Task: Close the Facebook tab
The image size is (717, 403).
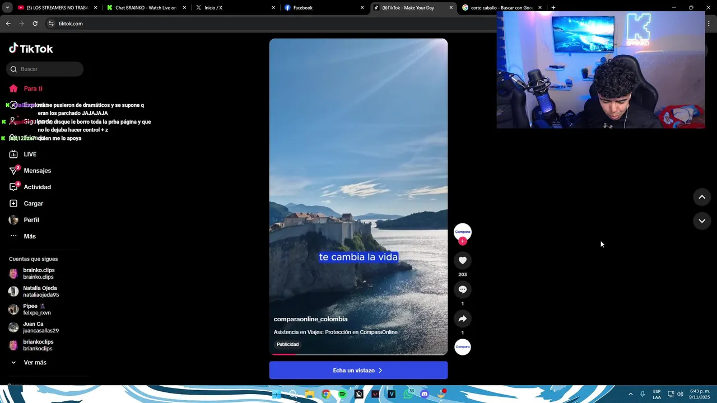Action: [362, 8]
